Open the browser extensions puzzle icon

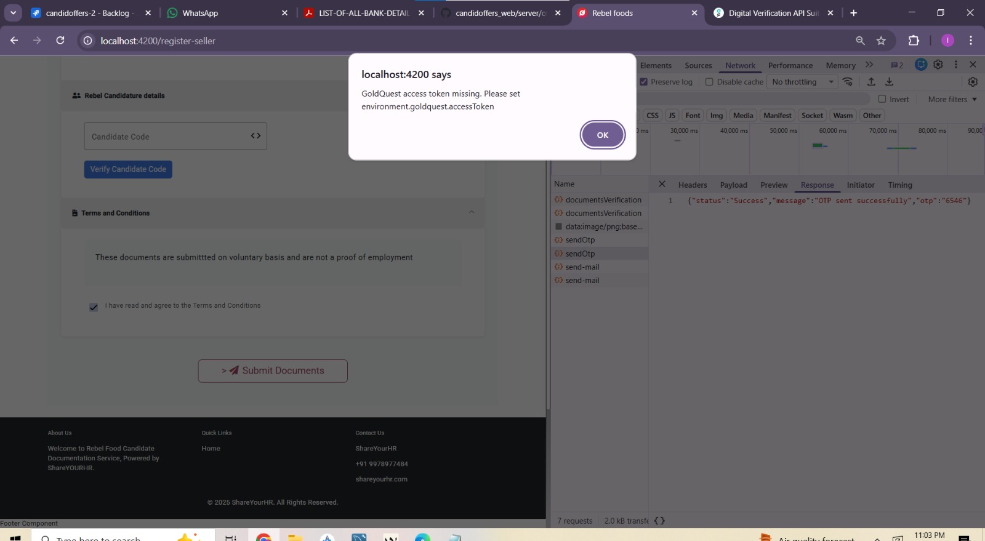914,41
